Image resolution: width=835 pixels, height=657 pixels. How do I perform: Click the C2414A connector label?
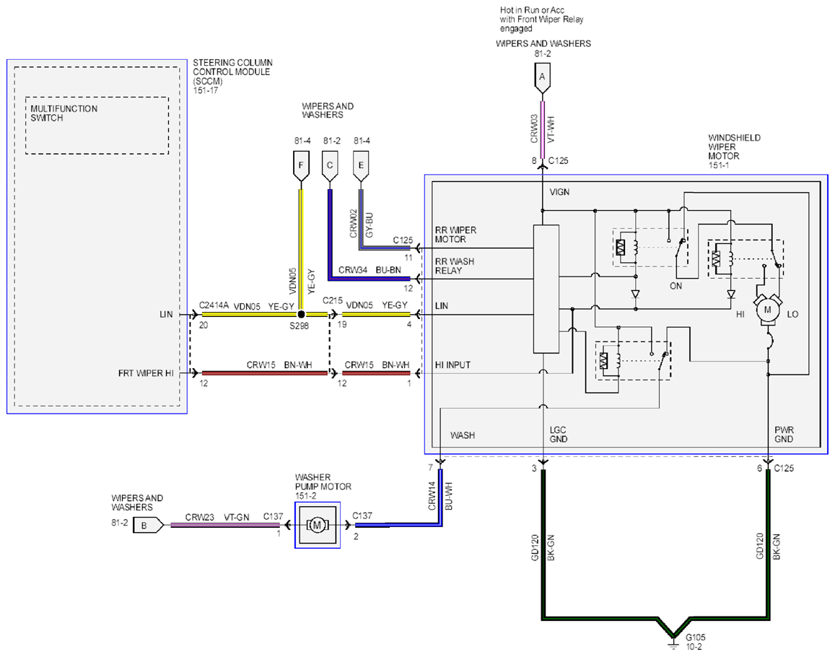[x=214, y=305]
